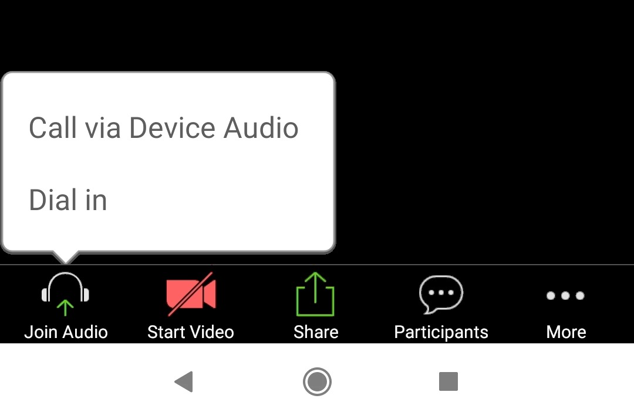Expand the More three-dots icon
The height and width of the screenshot is (419, 634).
click(565, 296)
